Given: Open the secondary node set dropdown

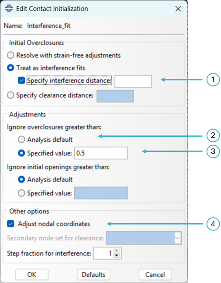Looking at the screenshot, I should point(178,238).
